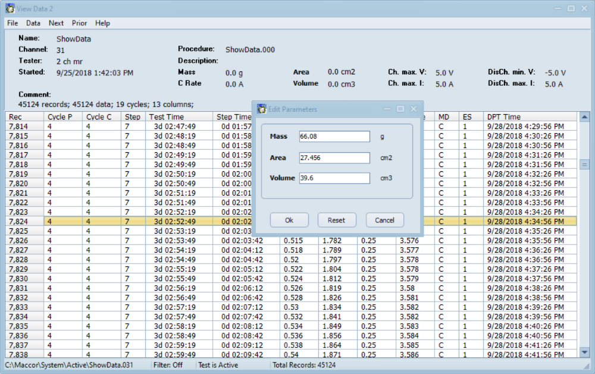
Task: Click scrollbar down arrow in data table
Action: tap(584, 353)
